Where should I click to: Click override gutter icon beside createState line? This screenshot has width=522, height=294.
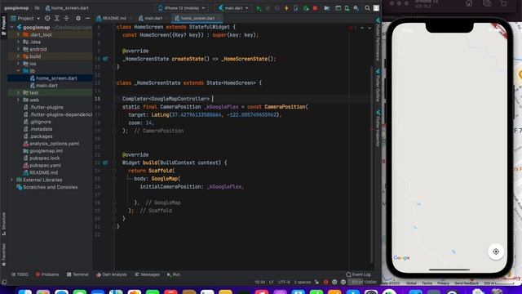pos(105,59)
